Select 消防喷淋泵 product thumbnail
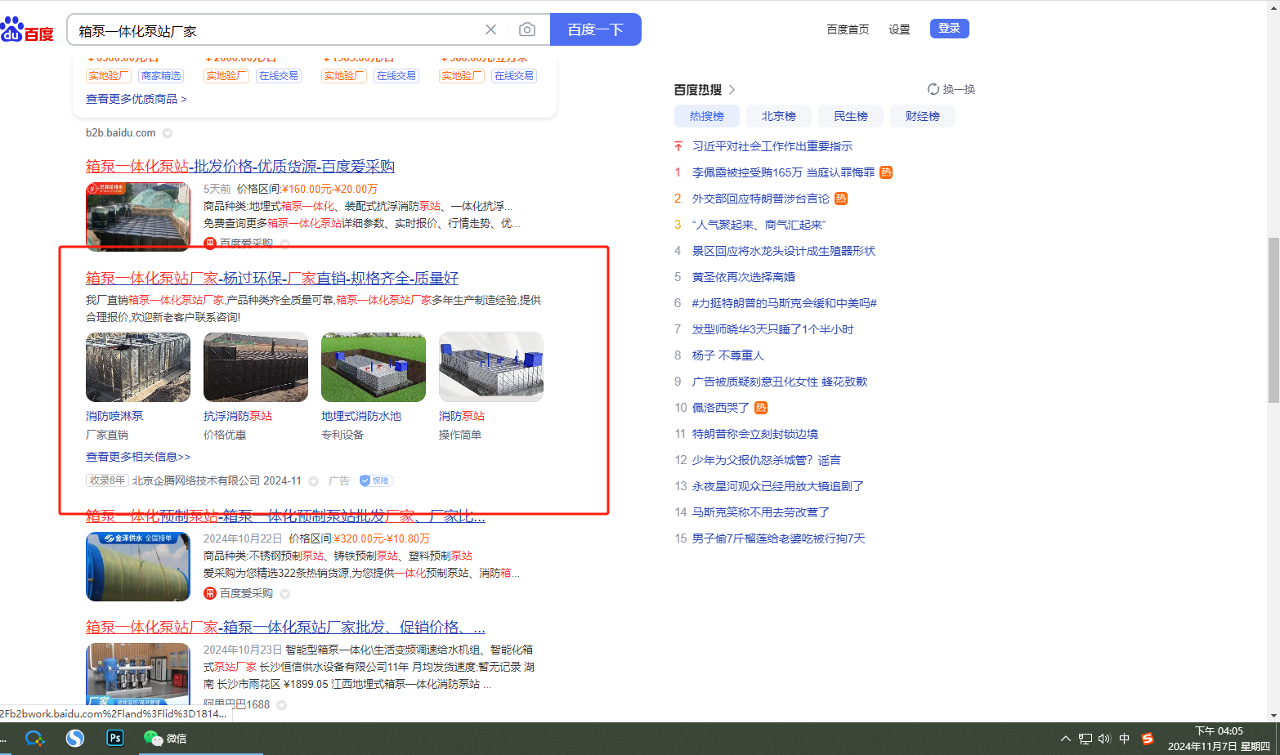 click(138, 367)
